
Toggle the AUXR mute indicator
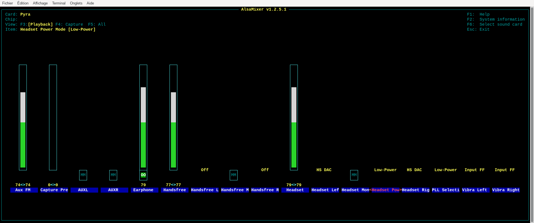pos(113,175)
